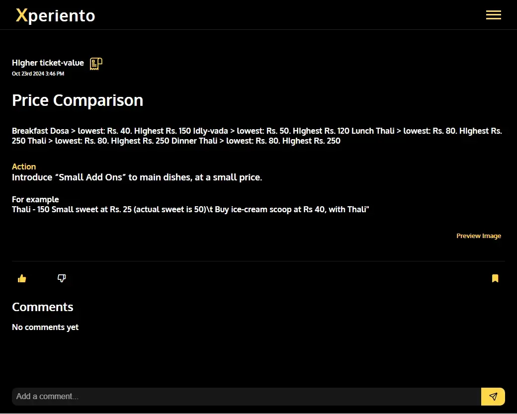Image resolution: width=517 pixels, height=414 pixels.
Task: Dislike the post with thumbs down
Action: [62, 278]
